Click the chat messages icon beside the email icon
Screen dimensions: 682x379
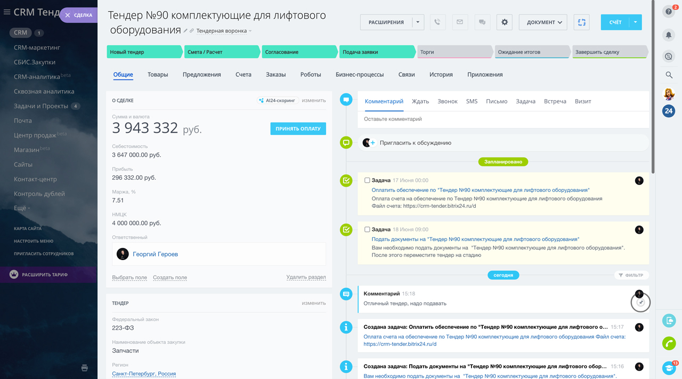point(482,22)
